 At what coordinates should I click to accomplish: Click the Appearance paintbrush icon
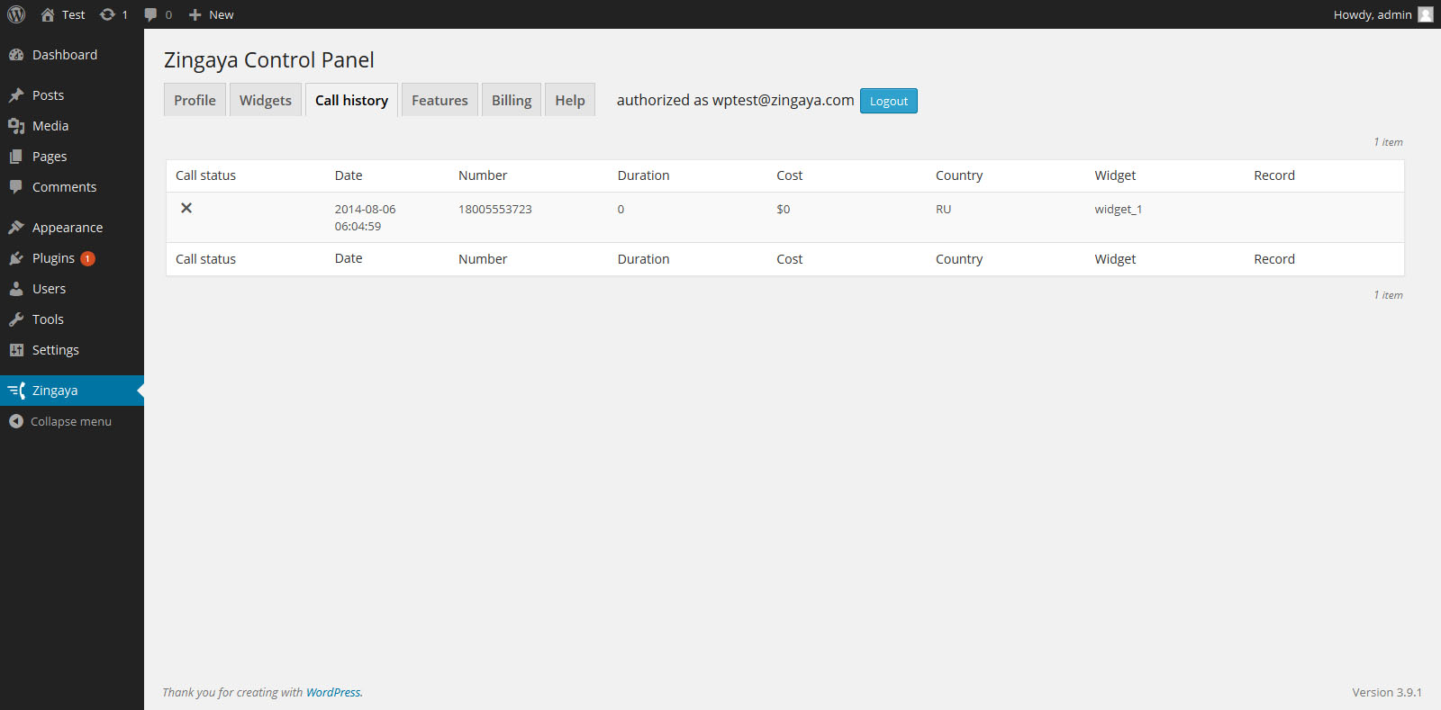point(16,228)
